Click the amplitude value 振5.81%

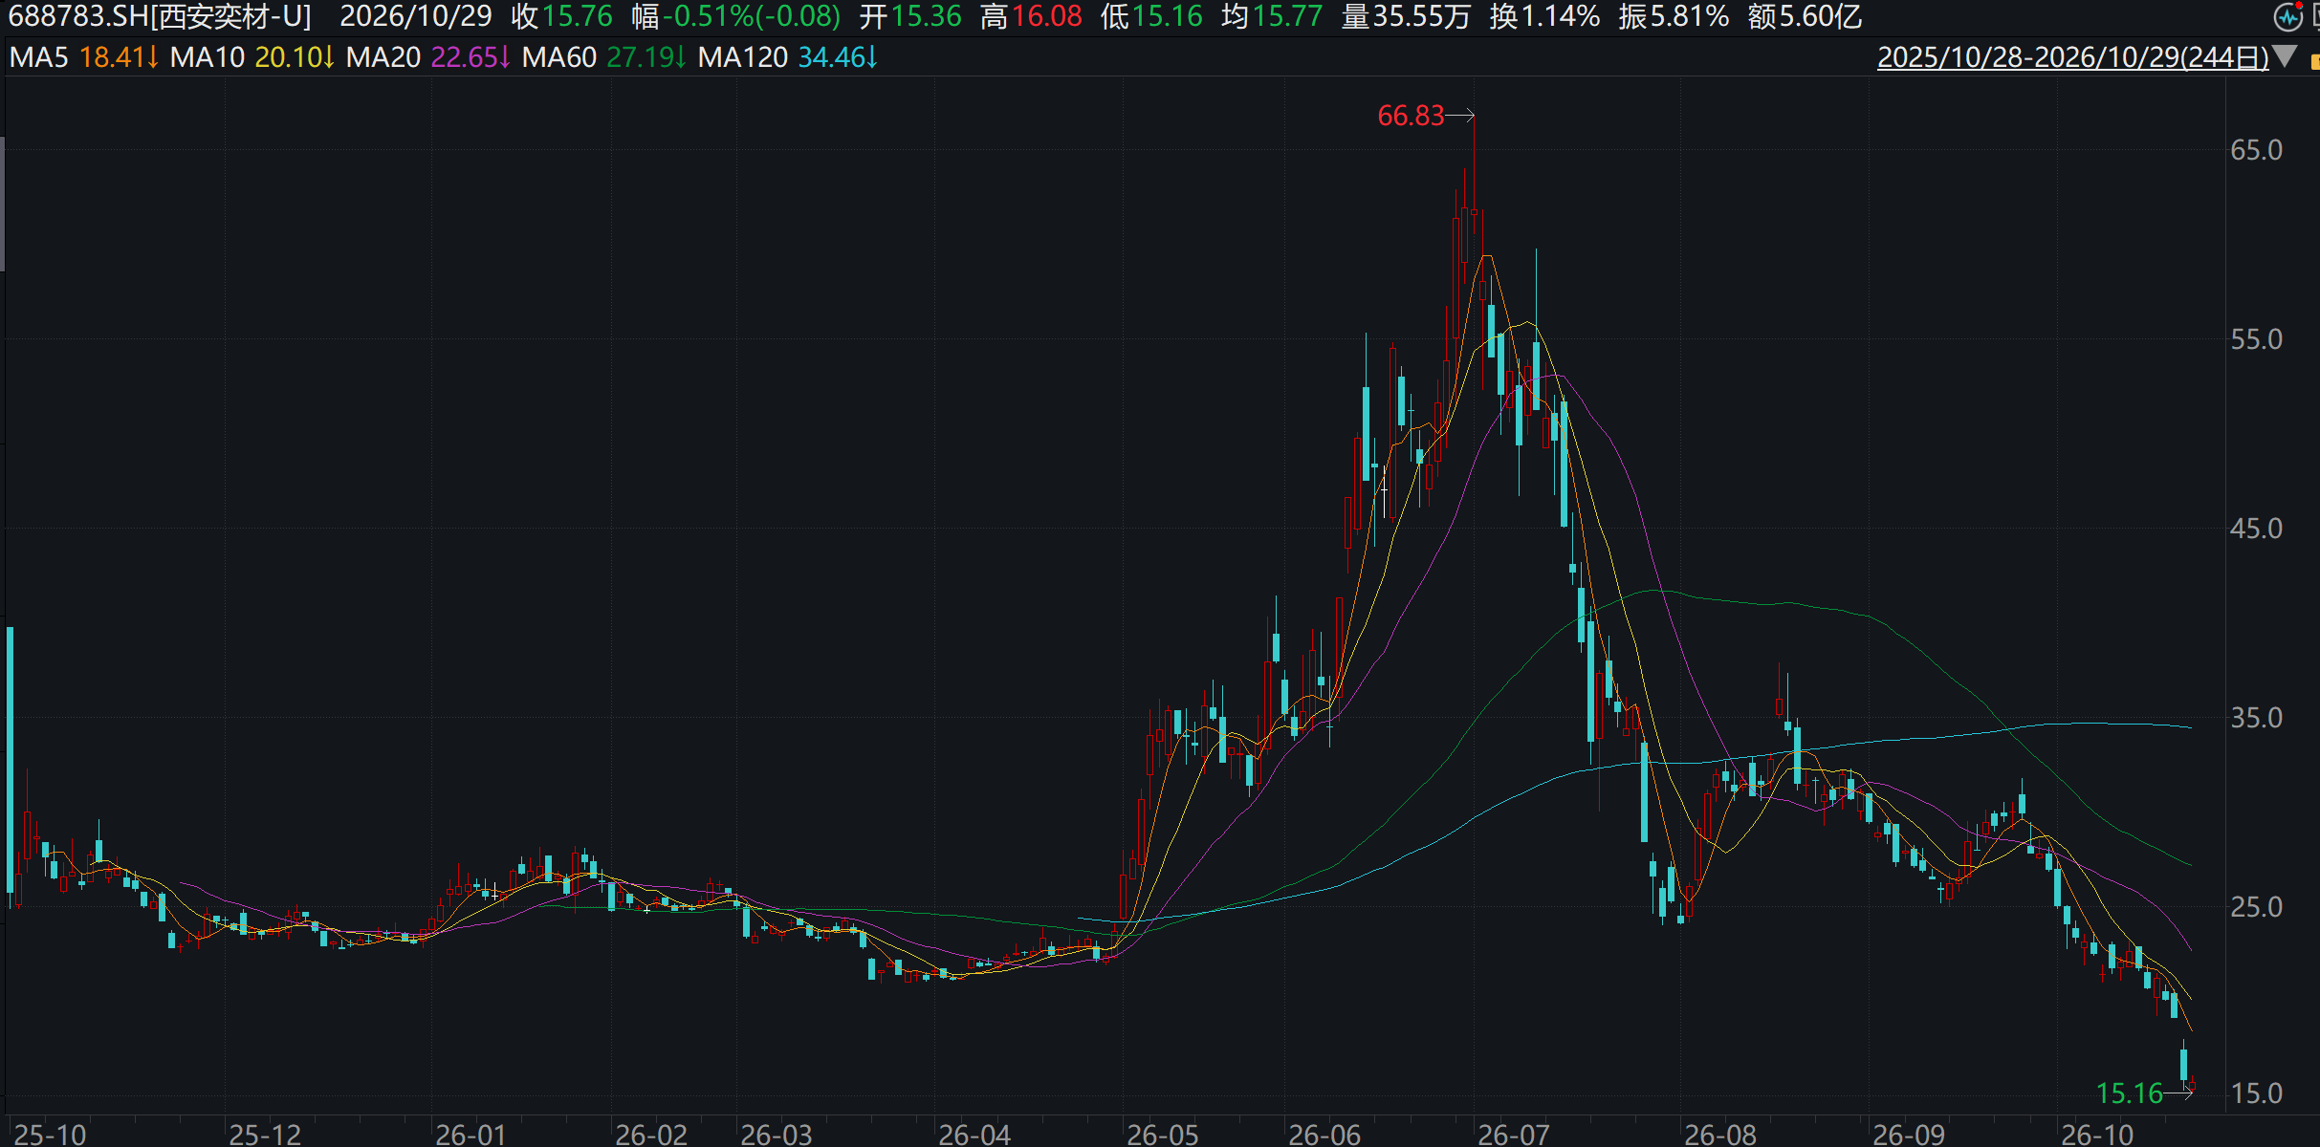tap(1674, 16)
